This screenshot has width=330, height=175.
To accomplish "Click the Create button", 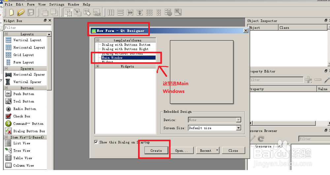I will (156, 150).
